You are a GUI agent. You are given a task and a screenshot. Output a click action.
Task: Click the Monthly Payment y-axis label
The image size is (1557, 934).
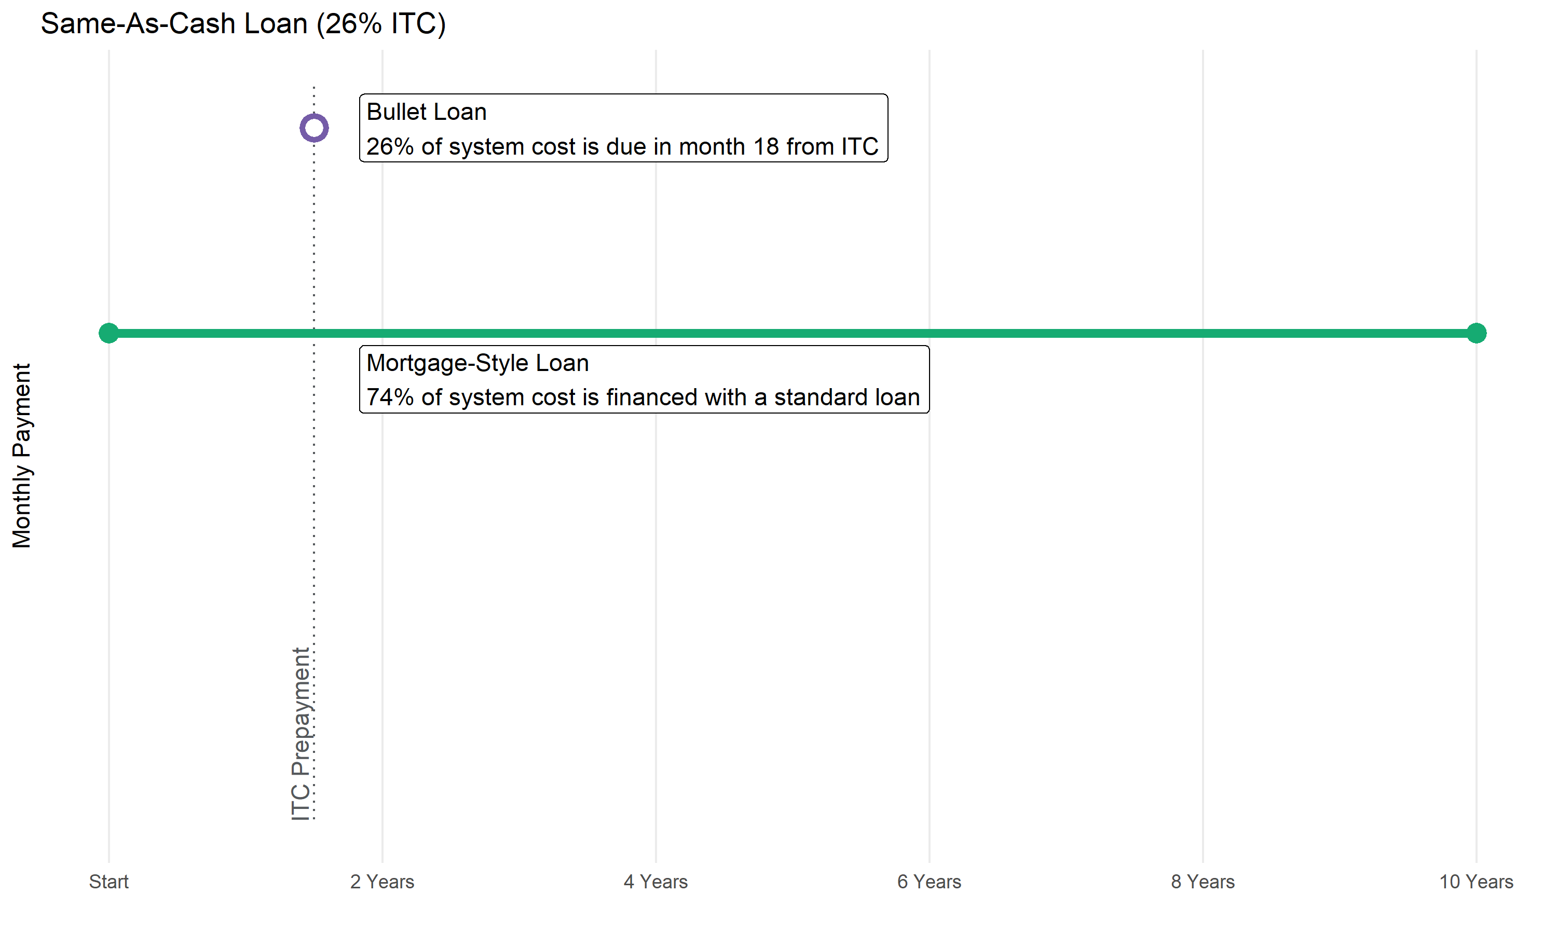pyautogui.click(x=21, y=456)
